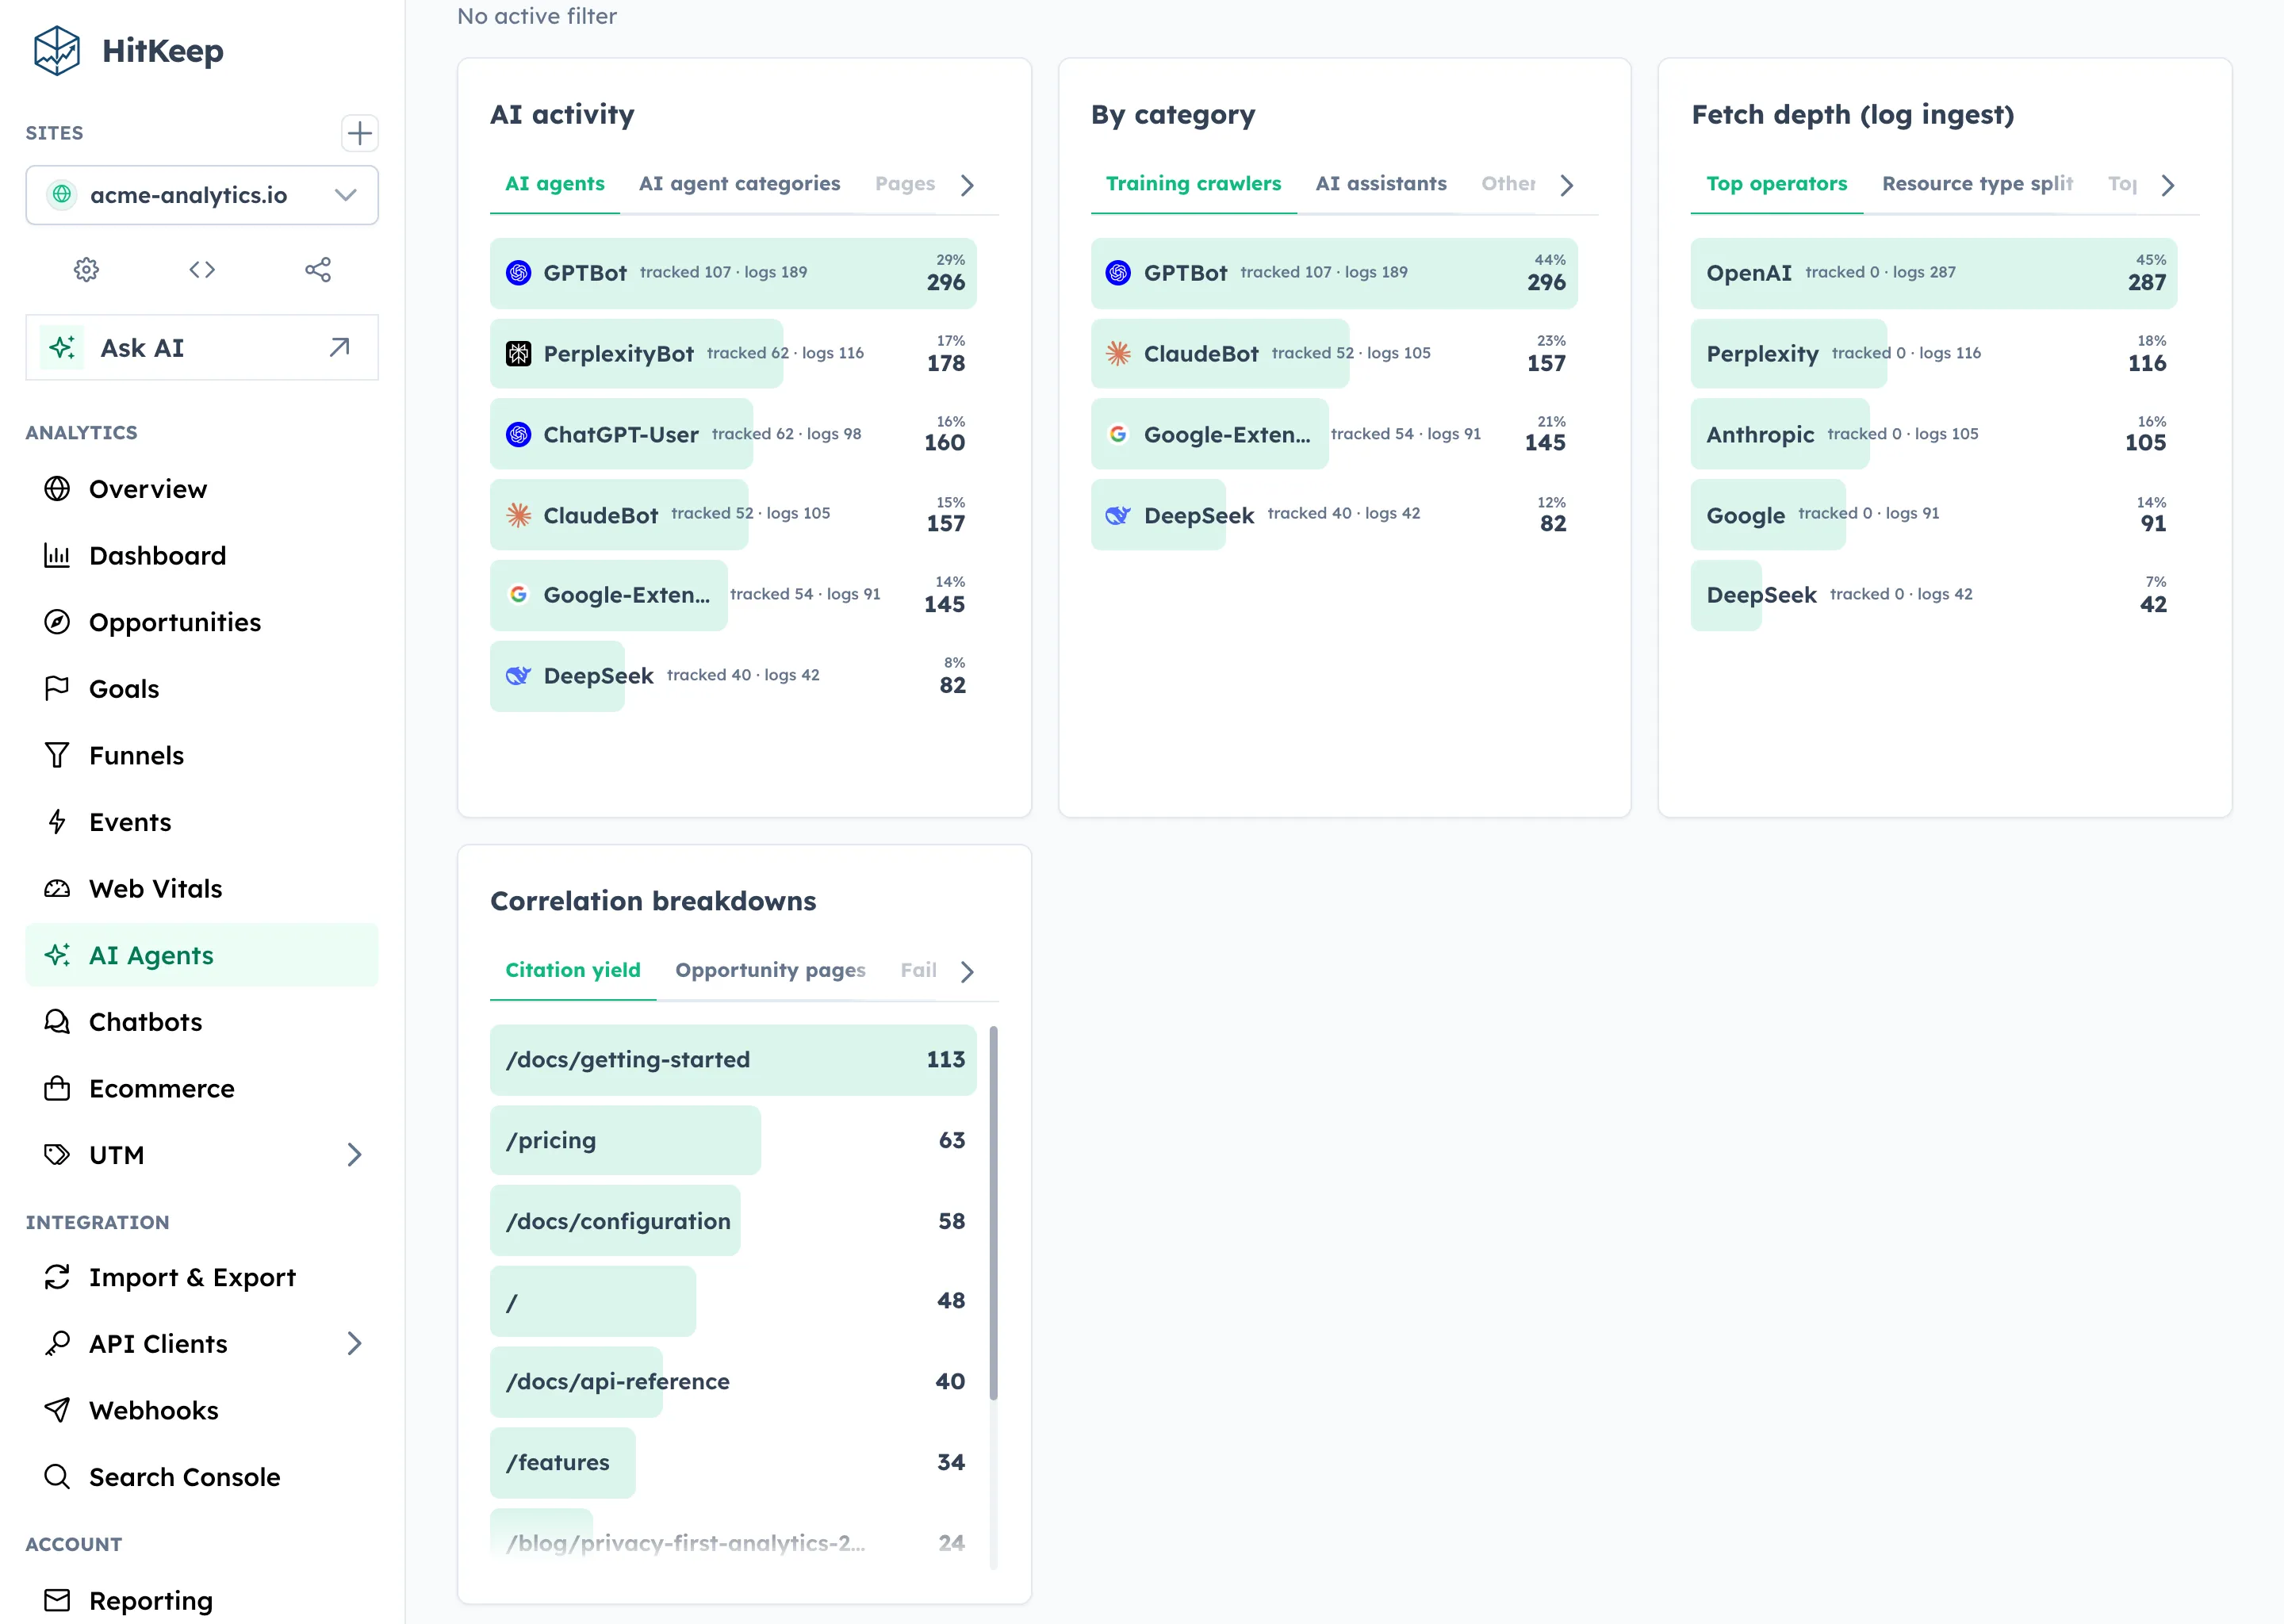This screenshot has width=2284, height=1624.
Task: Click the Chatbots chat icon
Action: (x=57, y=1021)
